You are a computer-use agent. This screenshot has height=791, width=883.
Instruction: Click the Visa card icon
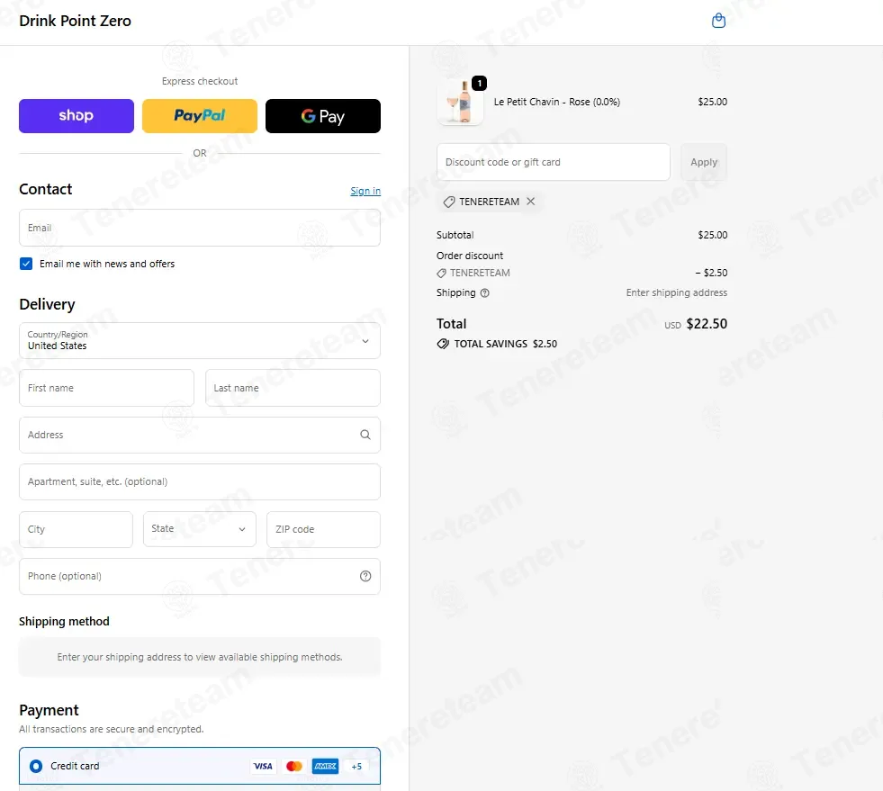(x=263, y=766)
